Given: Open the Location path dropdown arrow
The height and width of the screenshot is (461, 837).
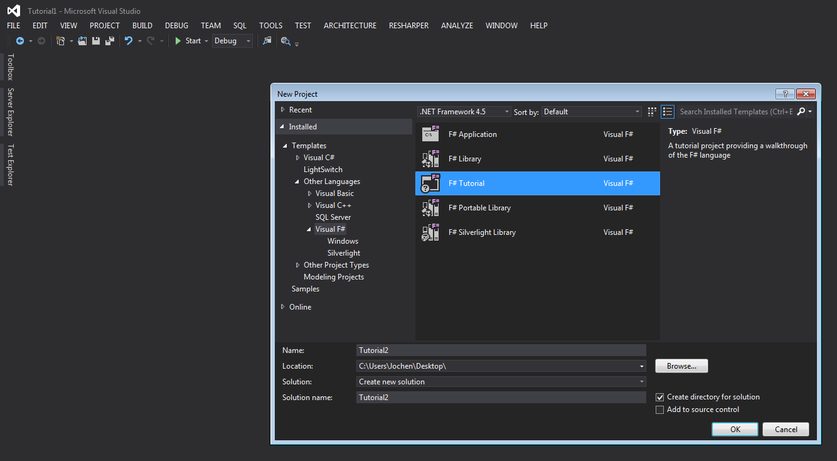Looking at the screenshot, I should tap(641, 366).
